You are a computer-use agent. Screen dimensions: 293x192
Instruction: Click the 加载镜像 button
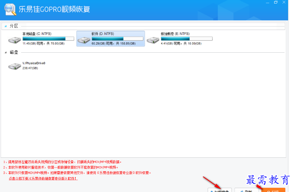click(220, 190)
